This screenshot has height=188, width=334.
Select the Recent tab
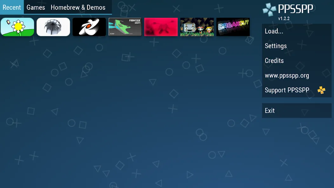pyautogui.click(x=12, y=7)
